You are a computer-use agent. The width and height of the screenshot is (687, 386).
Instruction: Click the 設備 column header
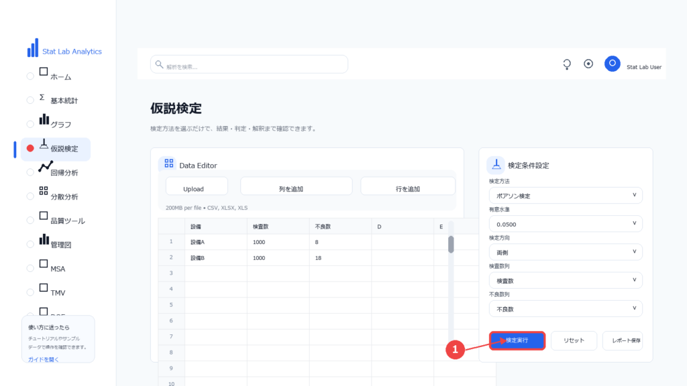(x=215, y=227)
